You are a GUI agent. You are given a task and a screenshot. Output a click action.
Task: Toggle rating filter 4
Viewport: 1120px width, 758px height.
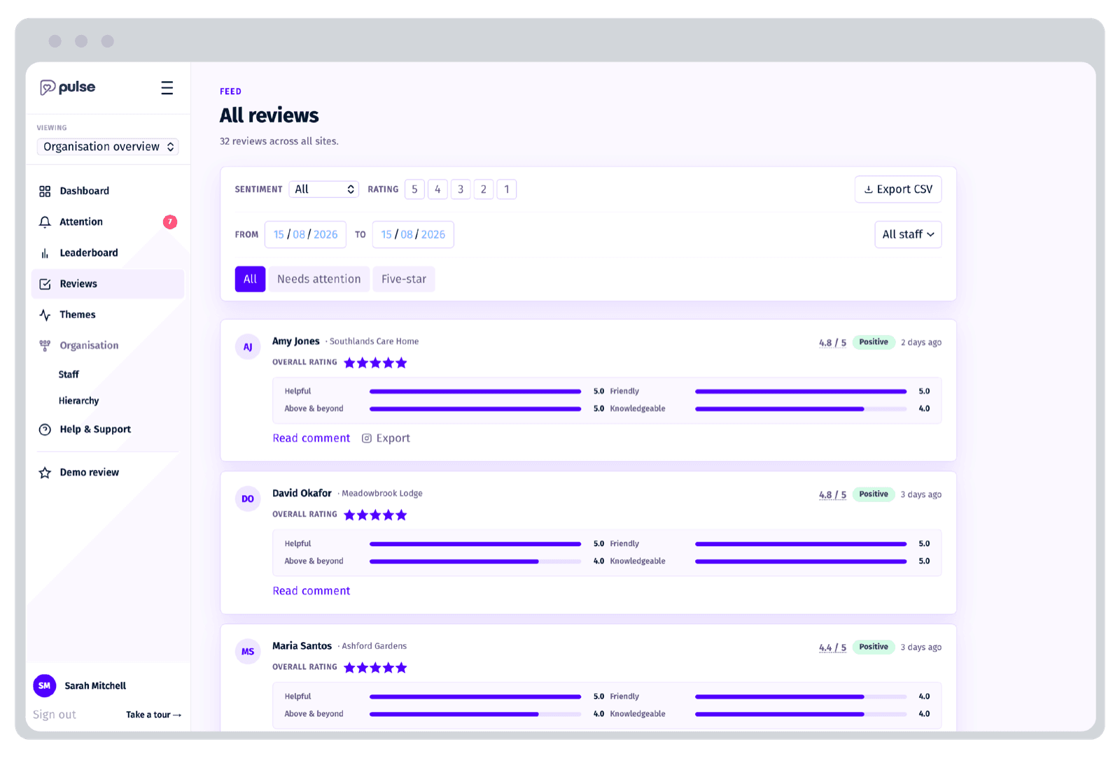437,189
